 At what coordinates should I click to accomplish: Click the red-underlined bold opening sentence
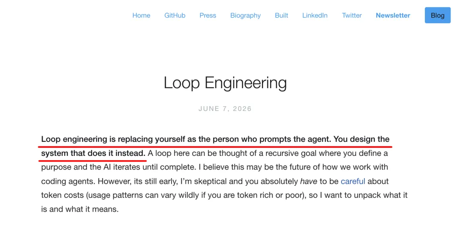coord(215,146)
